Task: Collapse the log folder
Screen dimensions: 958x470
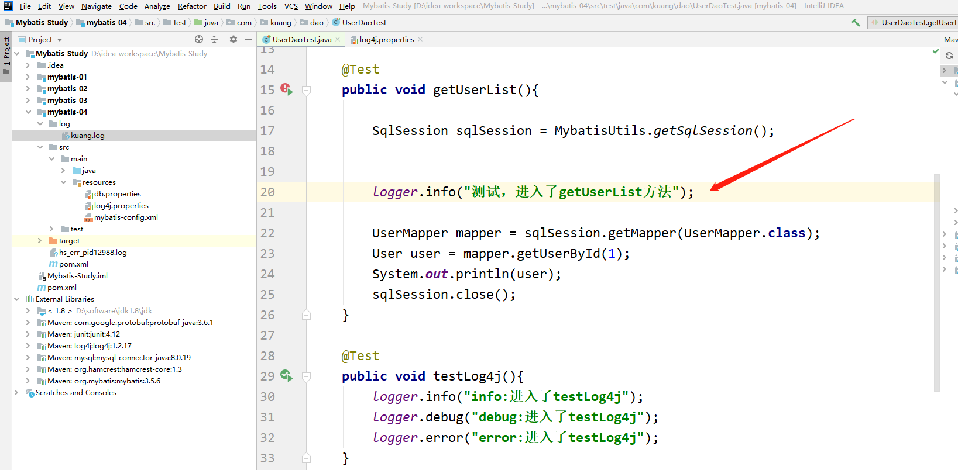Action: click(40, 123)
